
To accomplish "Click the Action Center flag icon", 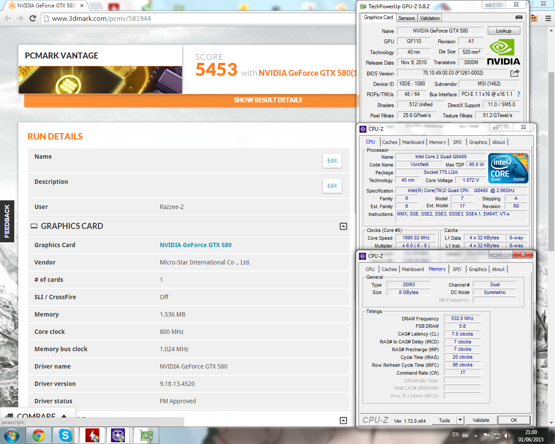I will 486,435.
